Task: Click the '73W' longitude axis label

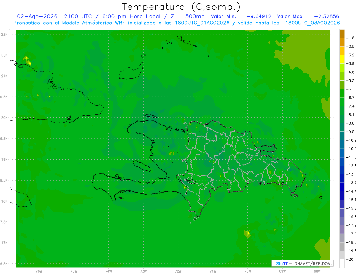Action: 144,271
